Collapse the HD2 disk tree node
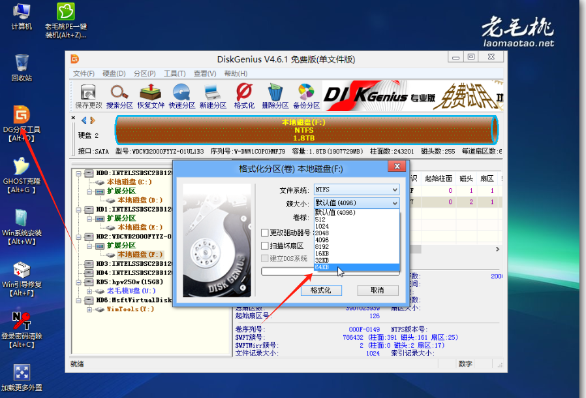The height and width of the screenshot is (398, 586). pyautogui.click(x=78, y=237)
